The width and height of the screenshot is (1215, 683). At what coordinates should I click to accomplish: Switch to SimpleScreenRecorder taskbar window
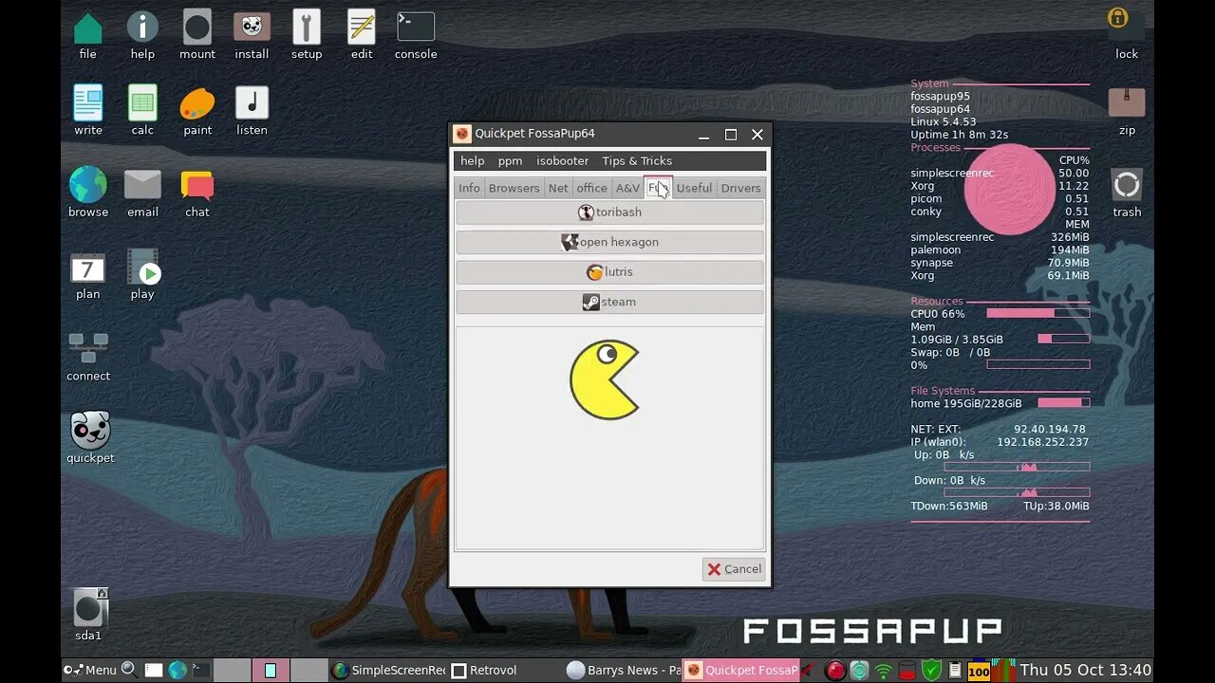tap(387, 670)
